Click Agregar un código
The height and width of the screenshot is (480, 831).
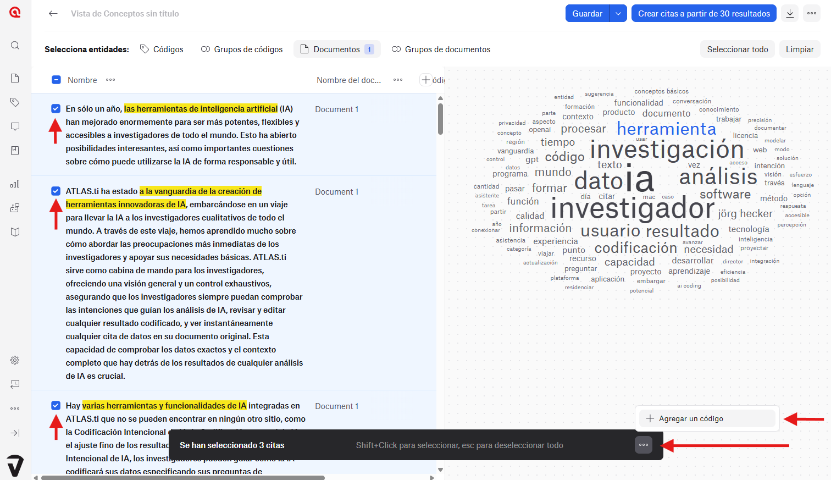707,418
